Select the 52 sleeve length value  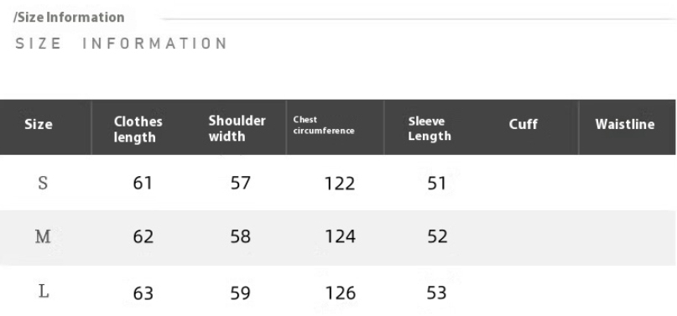pos(437,236)
